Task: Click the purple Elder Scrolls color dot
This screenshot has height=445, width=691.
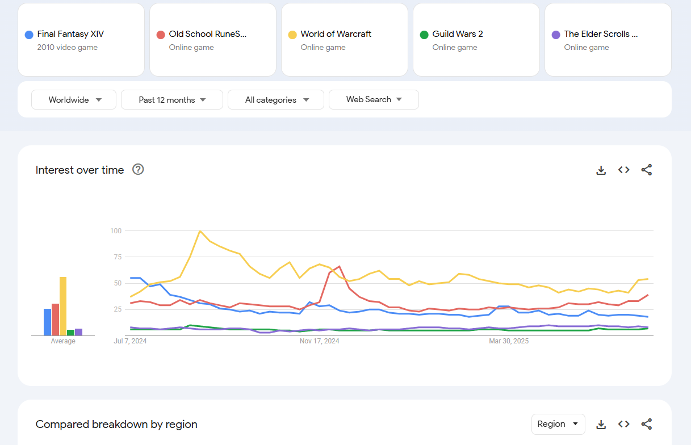Action: click(556, 35)
